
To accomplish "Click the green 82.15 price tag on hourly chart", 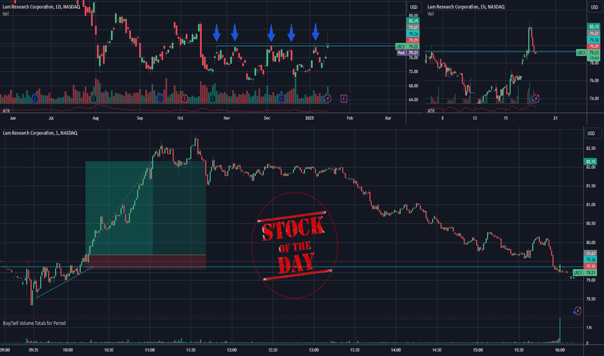I will pyautogui.click(x=594, y=27).
